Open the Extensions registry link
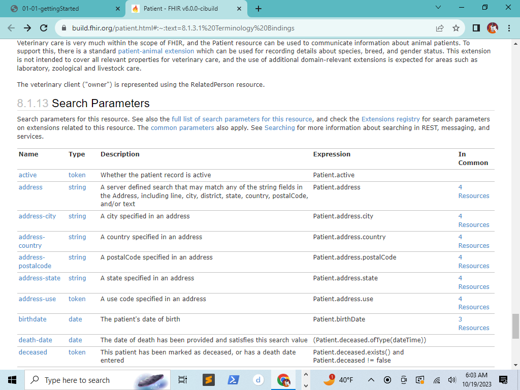 [391, 119]
